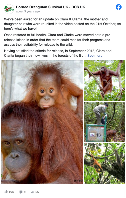
Task: Click the 'about 3 years ago' timestamp
Action: (28, 12)
